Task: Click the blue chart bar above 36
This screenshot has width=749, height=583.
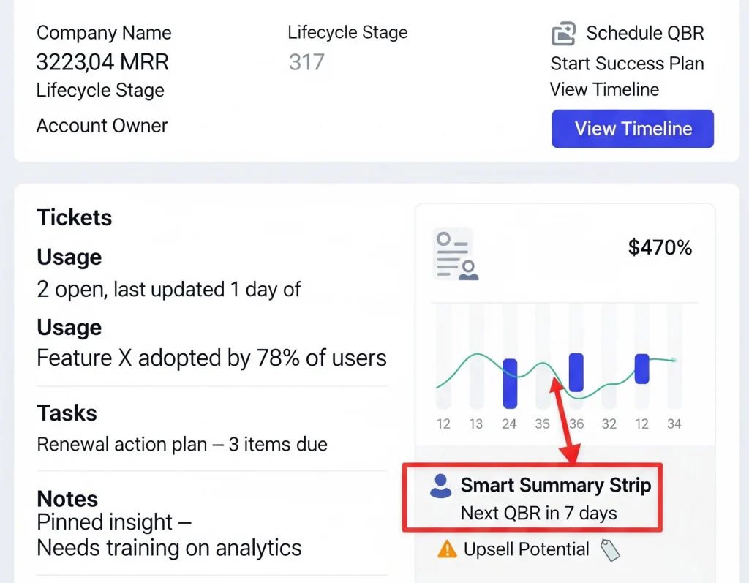Action: (576, 372)
